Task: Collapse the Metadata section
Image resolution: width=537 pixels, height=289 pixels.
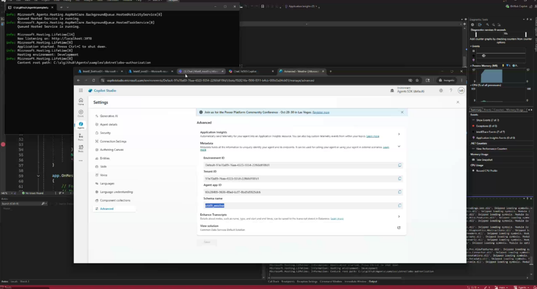Action: [399, 147]
